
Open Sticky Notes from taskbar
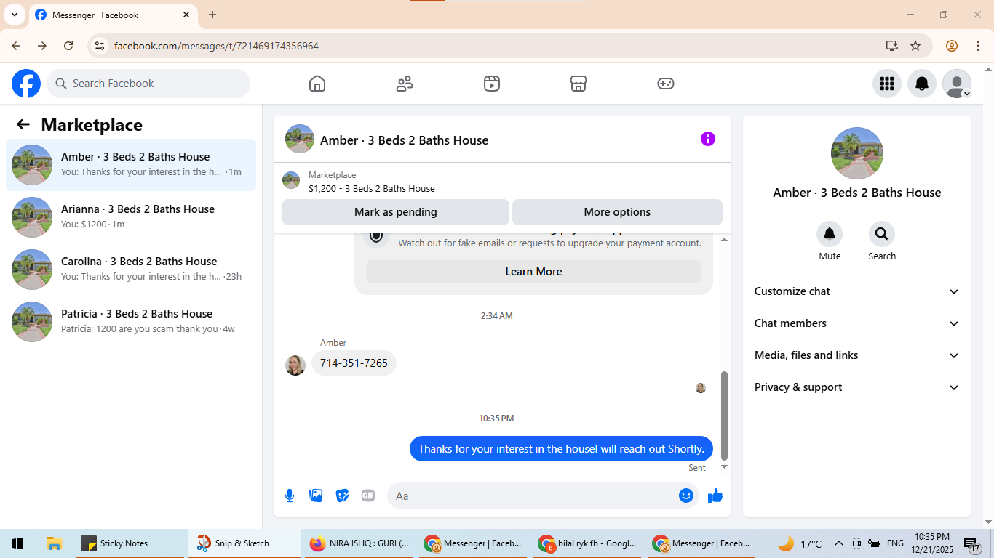[x=130, y=543]
